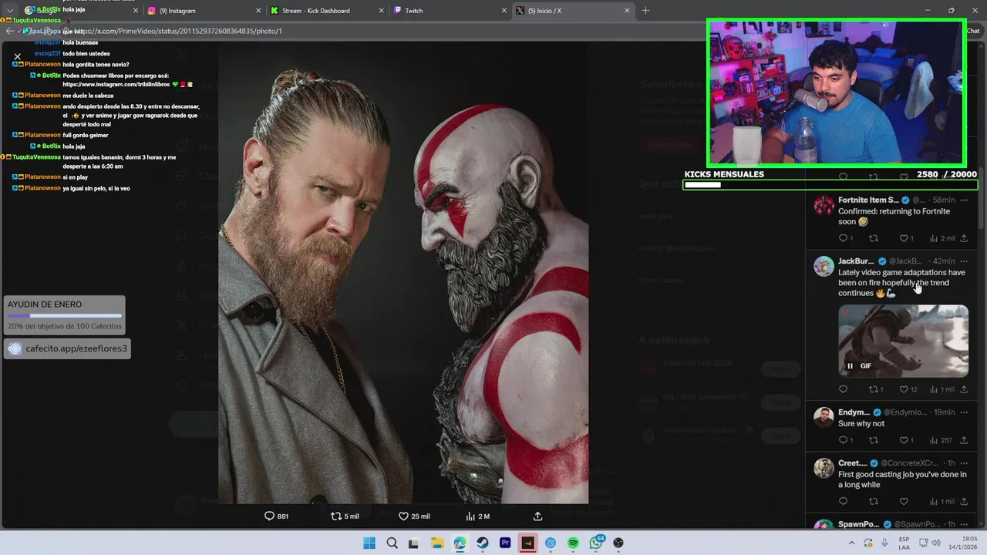Screen dimensions: 987x555
Task: Show hidden system tray icons
Action: tap(851, 543)
